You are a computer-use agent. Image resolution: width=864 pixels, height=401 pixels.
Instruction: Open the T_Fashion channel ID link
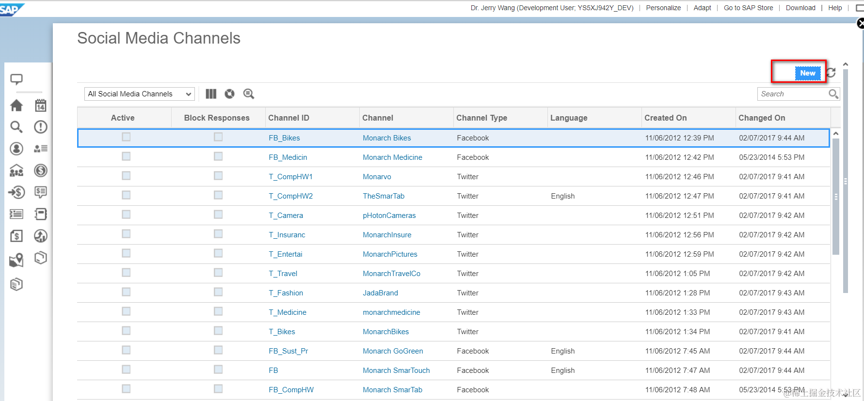tap(286, 293)
